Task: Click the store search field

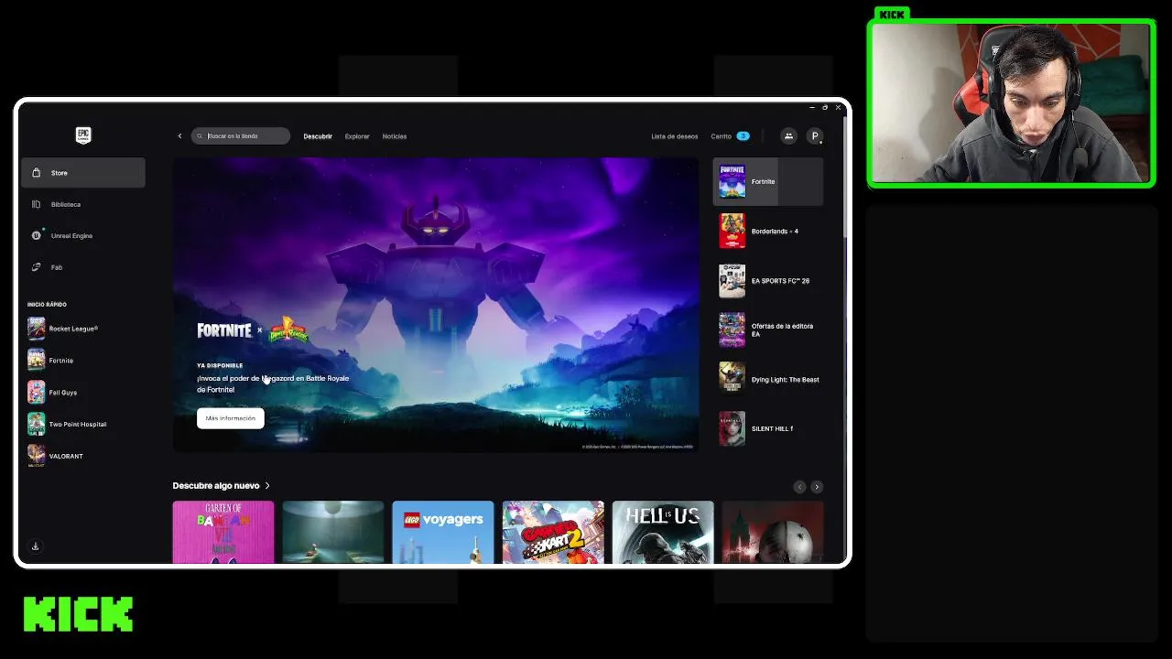Action: click(x=241, y=136)
